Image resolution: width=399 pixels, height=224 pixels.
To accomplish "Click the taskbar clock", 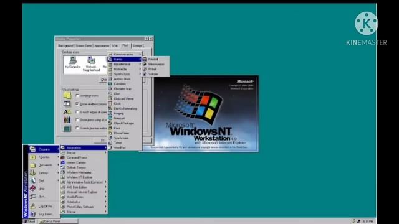I will pos(368,222).
